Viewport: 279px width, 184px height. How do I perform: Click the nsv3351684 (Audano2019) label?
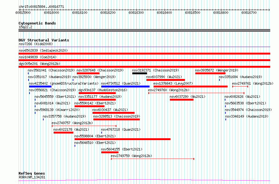(x=240, y=77)
